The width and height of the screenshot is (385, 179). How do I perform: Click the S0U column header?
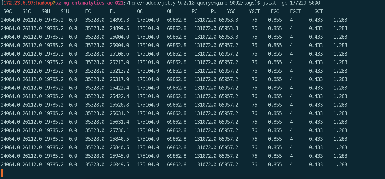[x=46, y=11]
